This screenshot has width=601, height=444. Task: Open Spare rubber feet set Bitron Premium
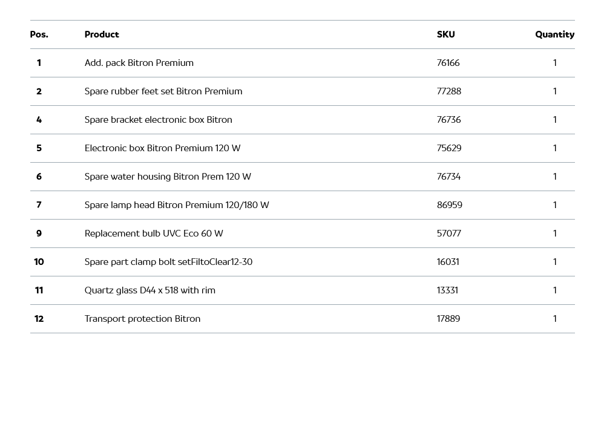[163, 91]
